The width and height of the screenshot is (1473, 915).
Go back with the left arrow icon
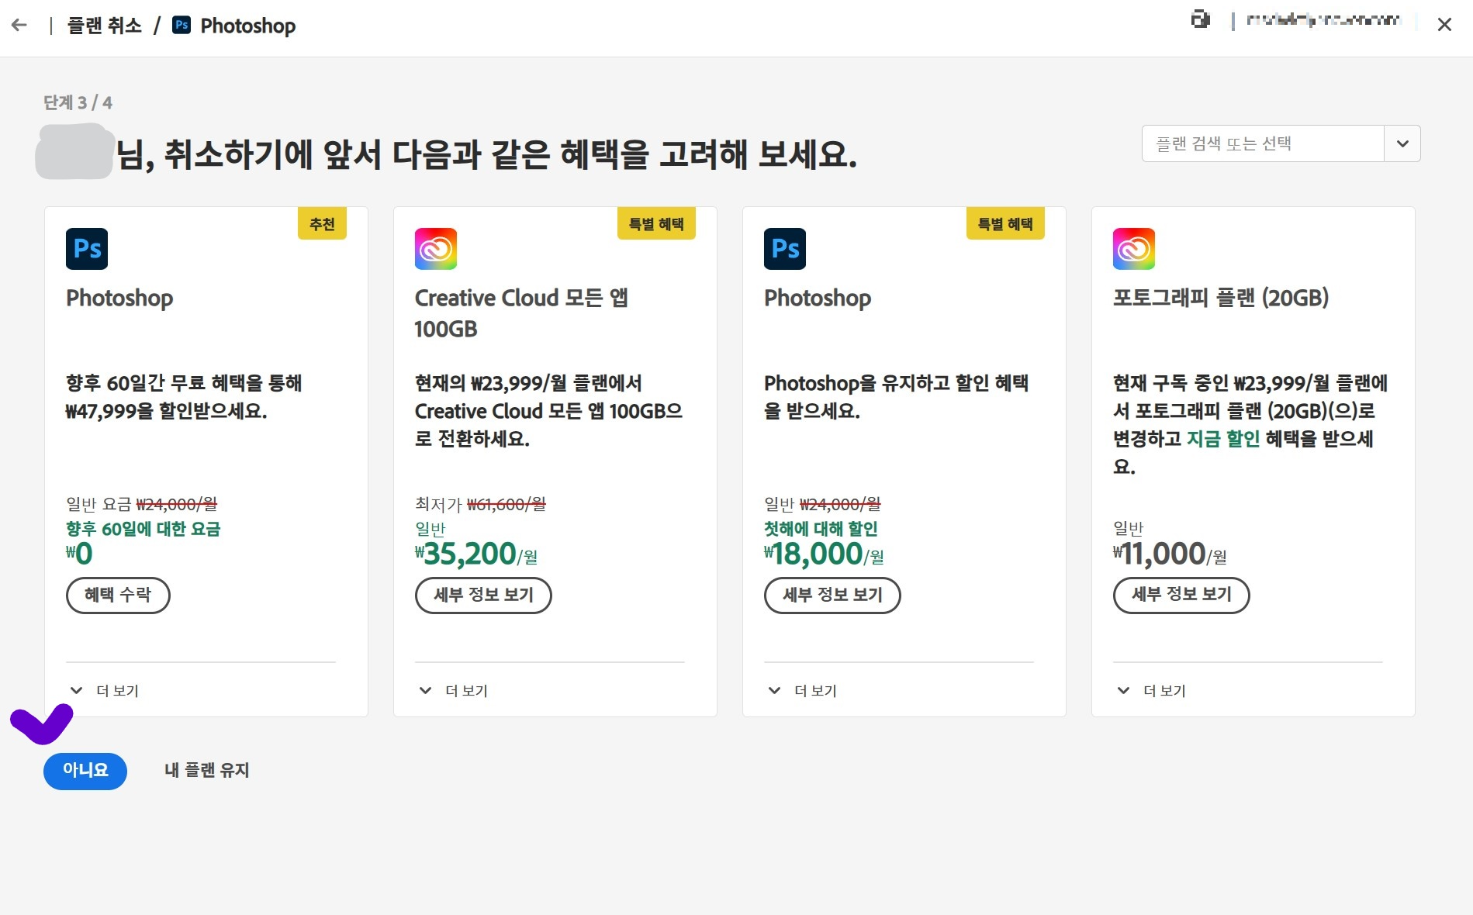[19, 26]
